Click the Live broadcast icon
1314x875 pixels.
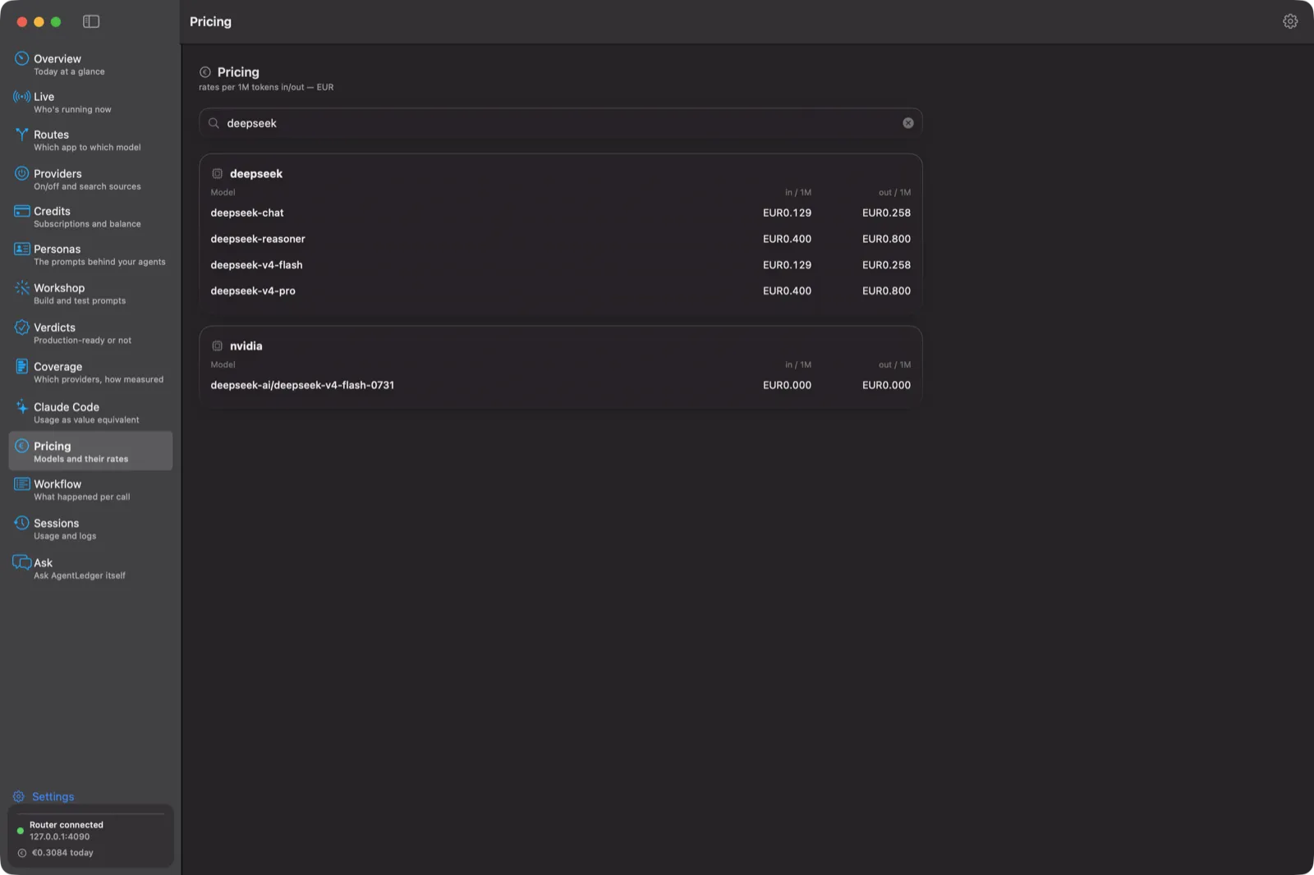21,96
